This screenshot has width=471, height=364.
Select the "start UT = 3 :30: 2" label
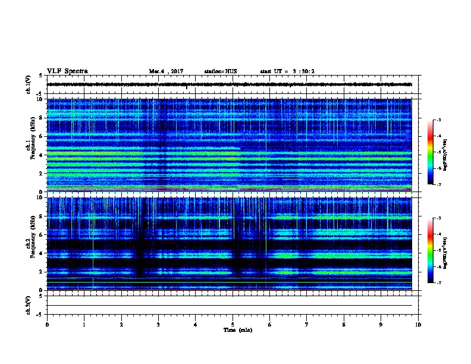pyautogui.click(x=287, y=71)
